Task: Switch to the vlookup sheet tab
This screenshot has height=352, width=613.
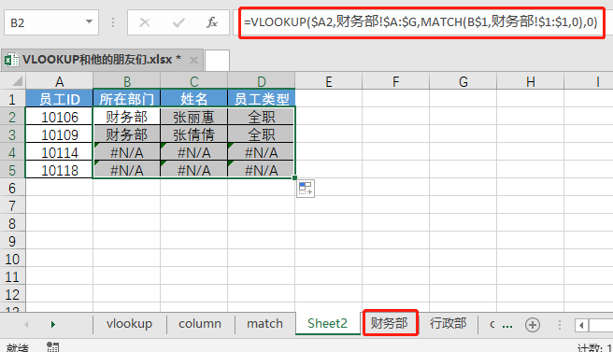Action: click(x=129, y=324)
